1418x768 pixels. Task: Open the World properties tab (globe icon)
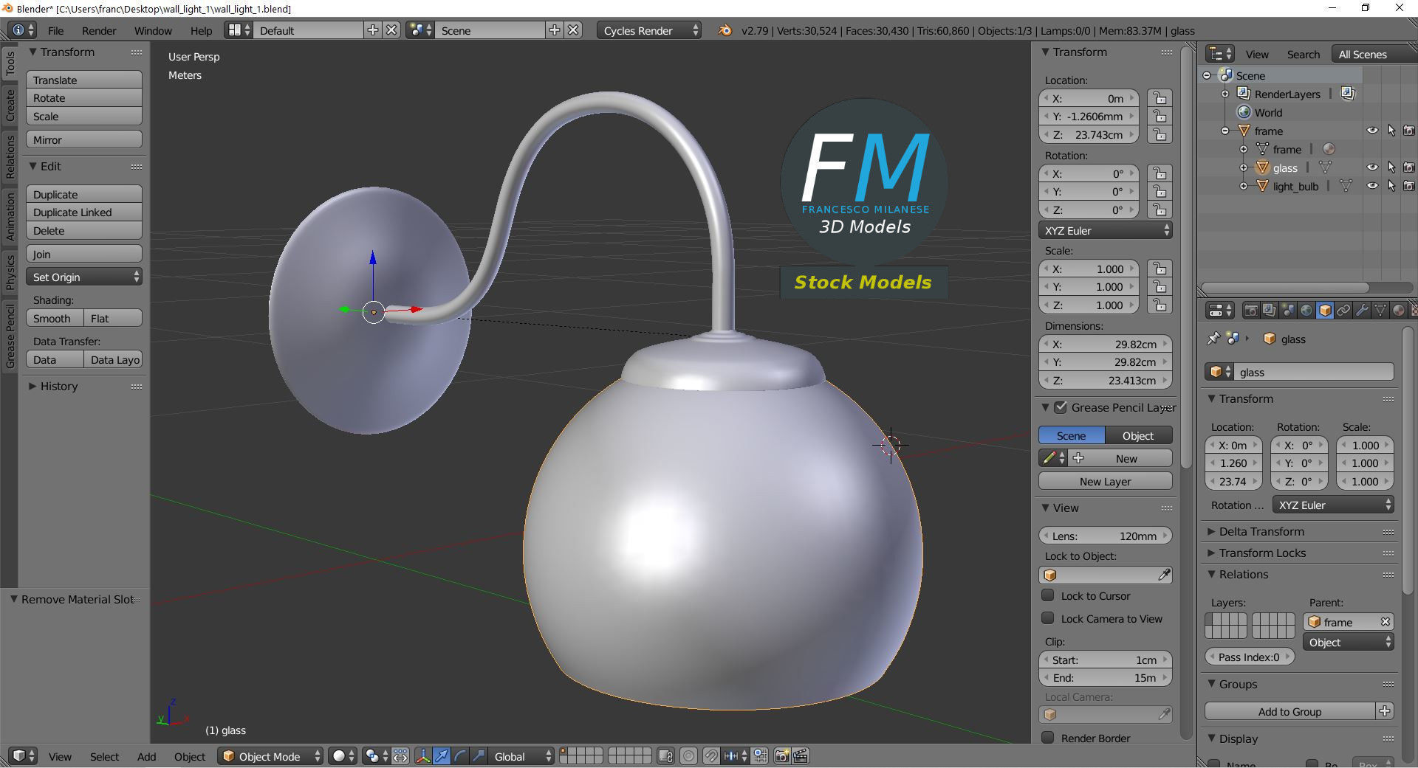[x=1306, y=311]
